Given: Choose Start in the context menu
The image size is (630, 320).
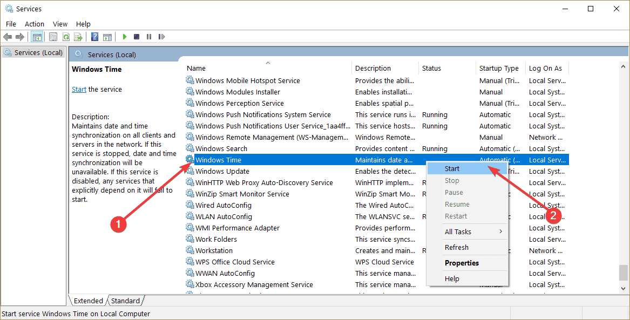Looking at the screenshot, I should pyautogui.click(x=468, y=168).
